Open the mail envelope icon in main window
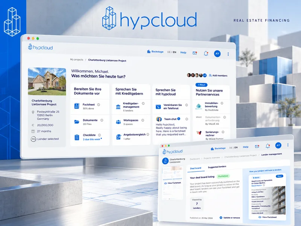301x226 pixels. (195, 53)
